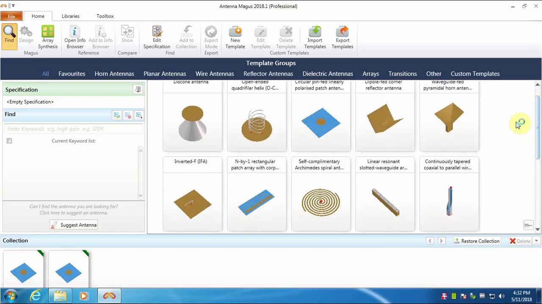The height and width of the screenshot is (304, 542).
Task: Open Internet Explorer from the taskbar
Action: point(36,296)
